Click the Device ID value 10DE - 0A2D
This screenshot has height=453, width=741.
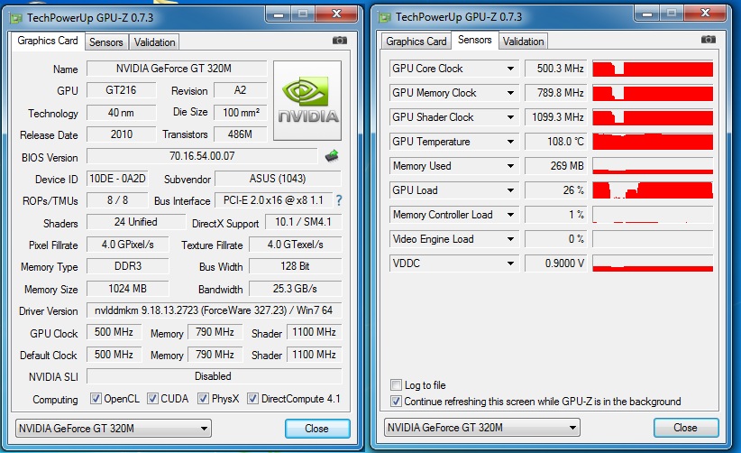pyautogui.click(x=117, y=179)
